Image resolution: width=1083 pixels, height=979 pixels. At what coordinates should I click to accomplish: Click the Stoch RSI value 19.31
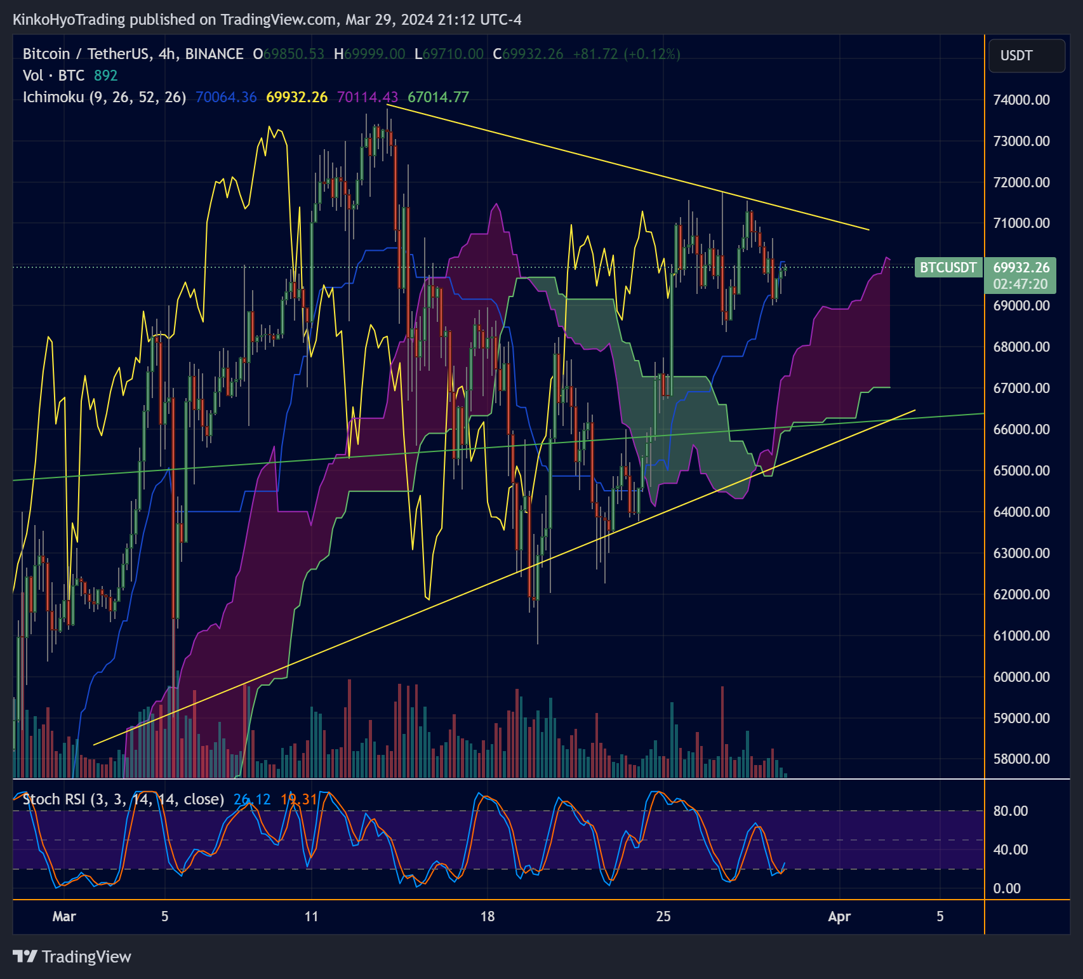pos(298,799)
